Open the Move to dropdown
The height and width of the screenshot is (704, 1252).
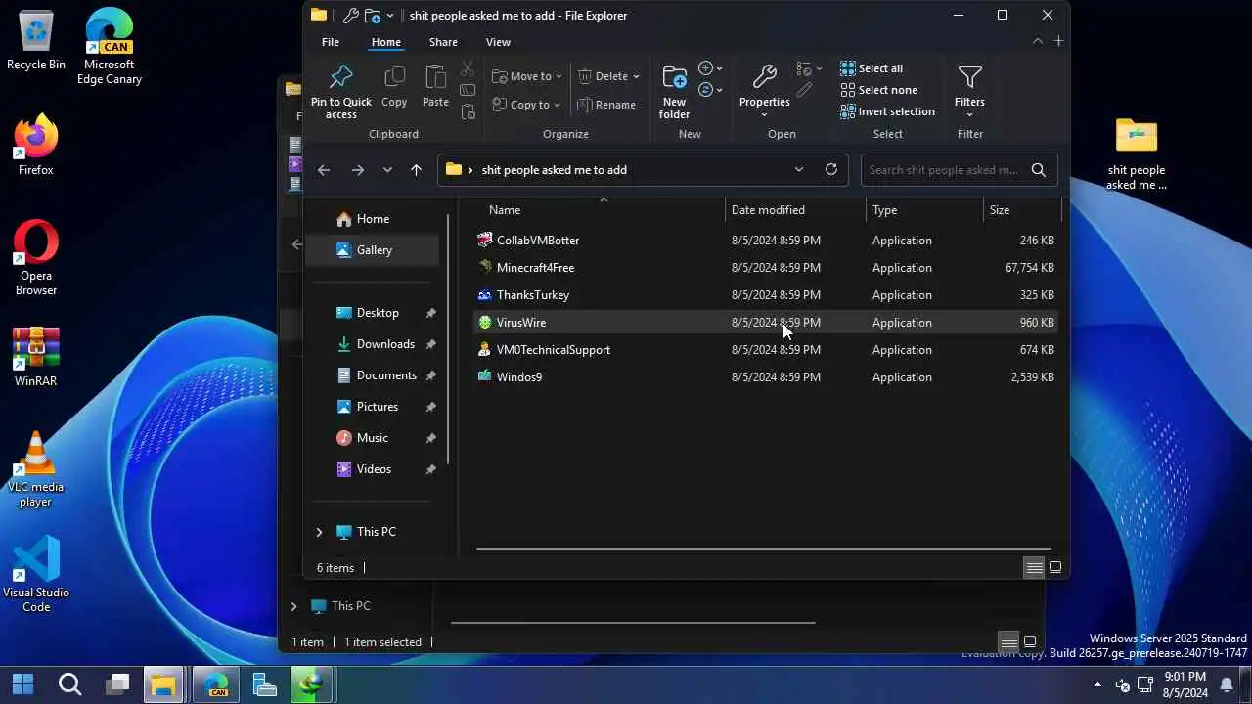(527, 76)
